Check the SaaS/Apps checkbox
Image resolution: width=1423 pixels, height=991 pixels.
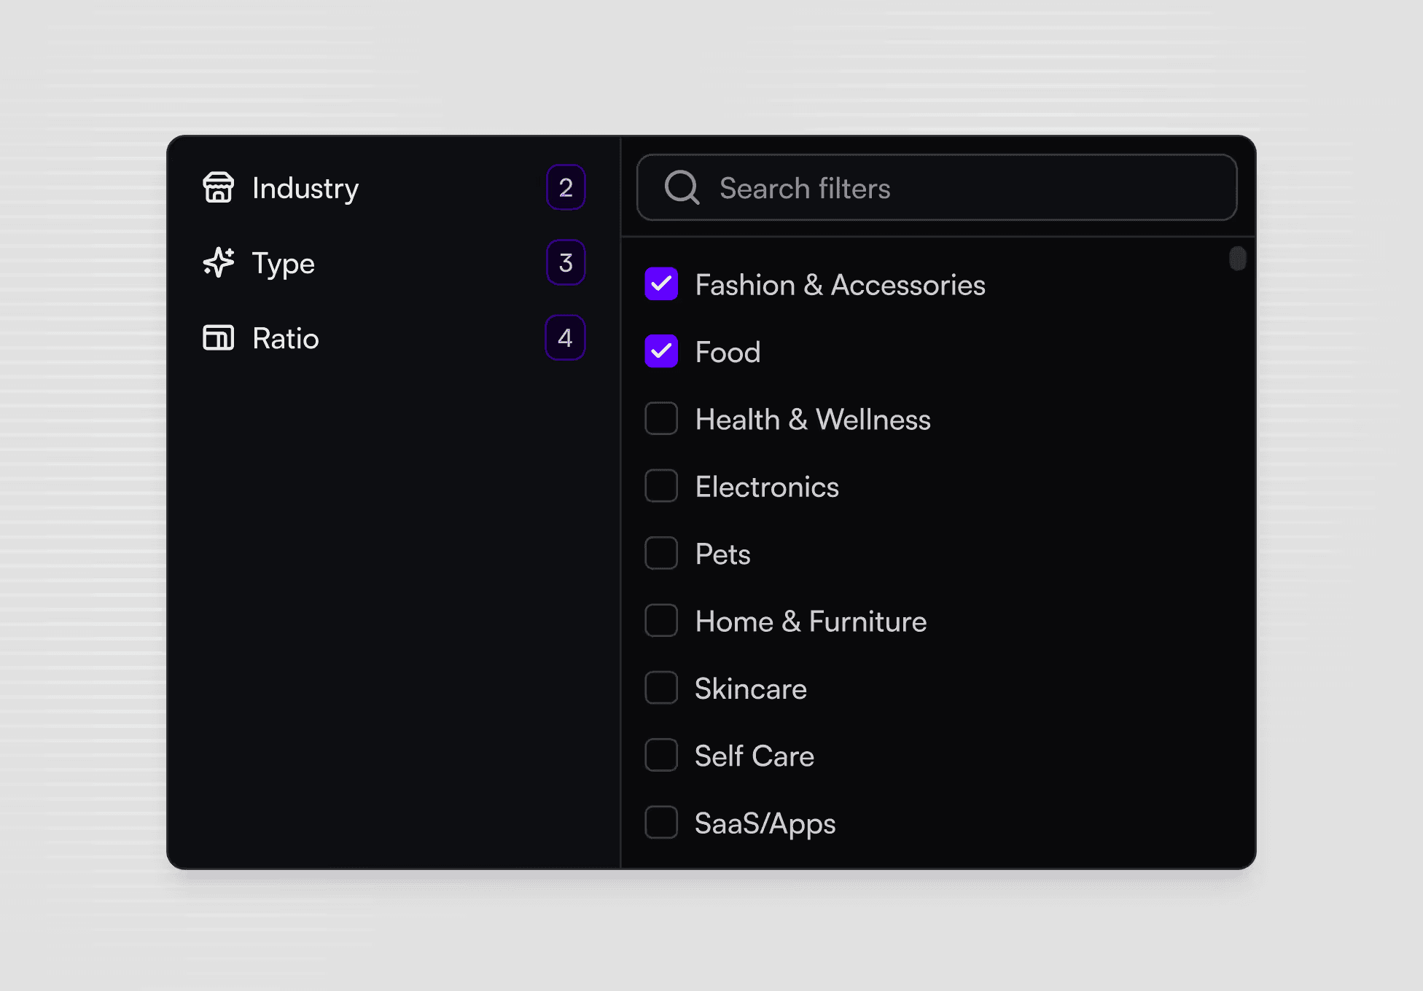[661, 822]
